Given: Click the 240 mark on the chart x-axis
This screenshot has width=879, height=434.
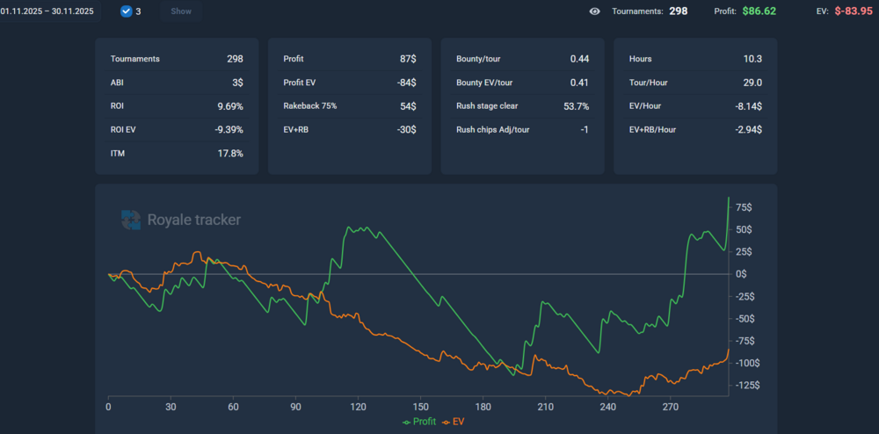Looking at the screenshot, I should [x=607, y=407].
